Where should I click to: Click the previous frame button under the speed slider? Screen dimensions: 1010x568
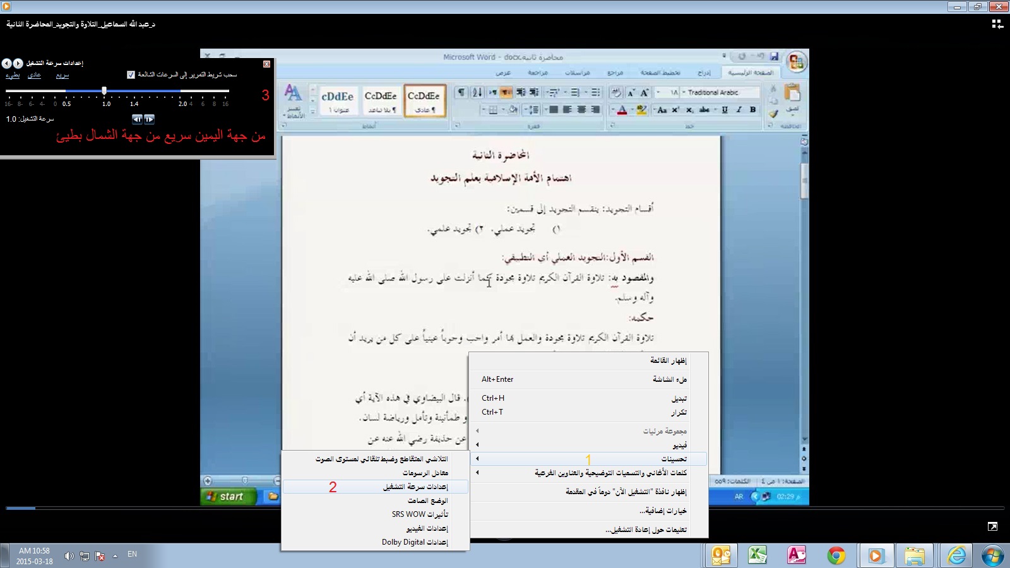(137, 119)
